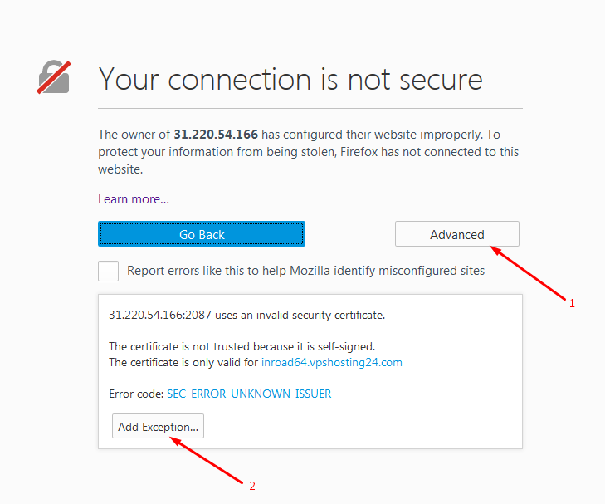Click the 'Report errors like this' label
This screenshot has height=504, width=605.
click(x=305, y=271)
